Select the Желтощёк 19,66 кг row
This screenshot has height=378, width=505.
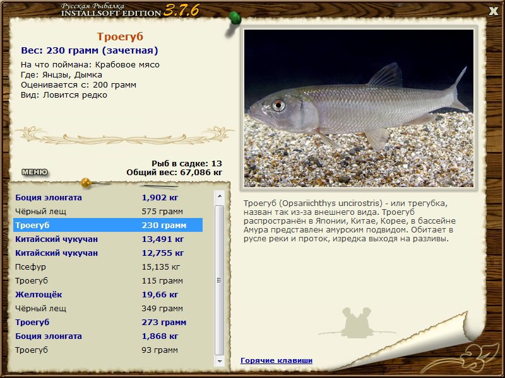pyautogui.click(x=108, y=294)
